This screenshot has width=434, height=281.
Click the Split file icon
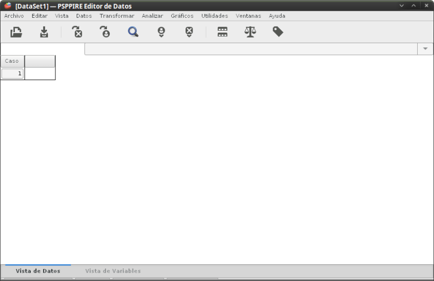click(x=223, y=32)
